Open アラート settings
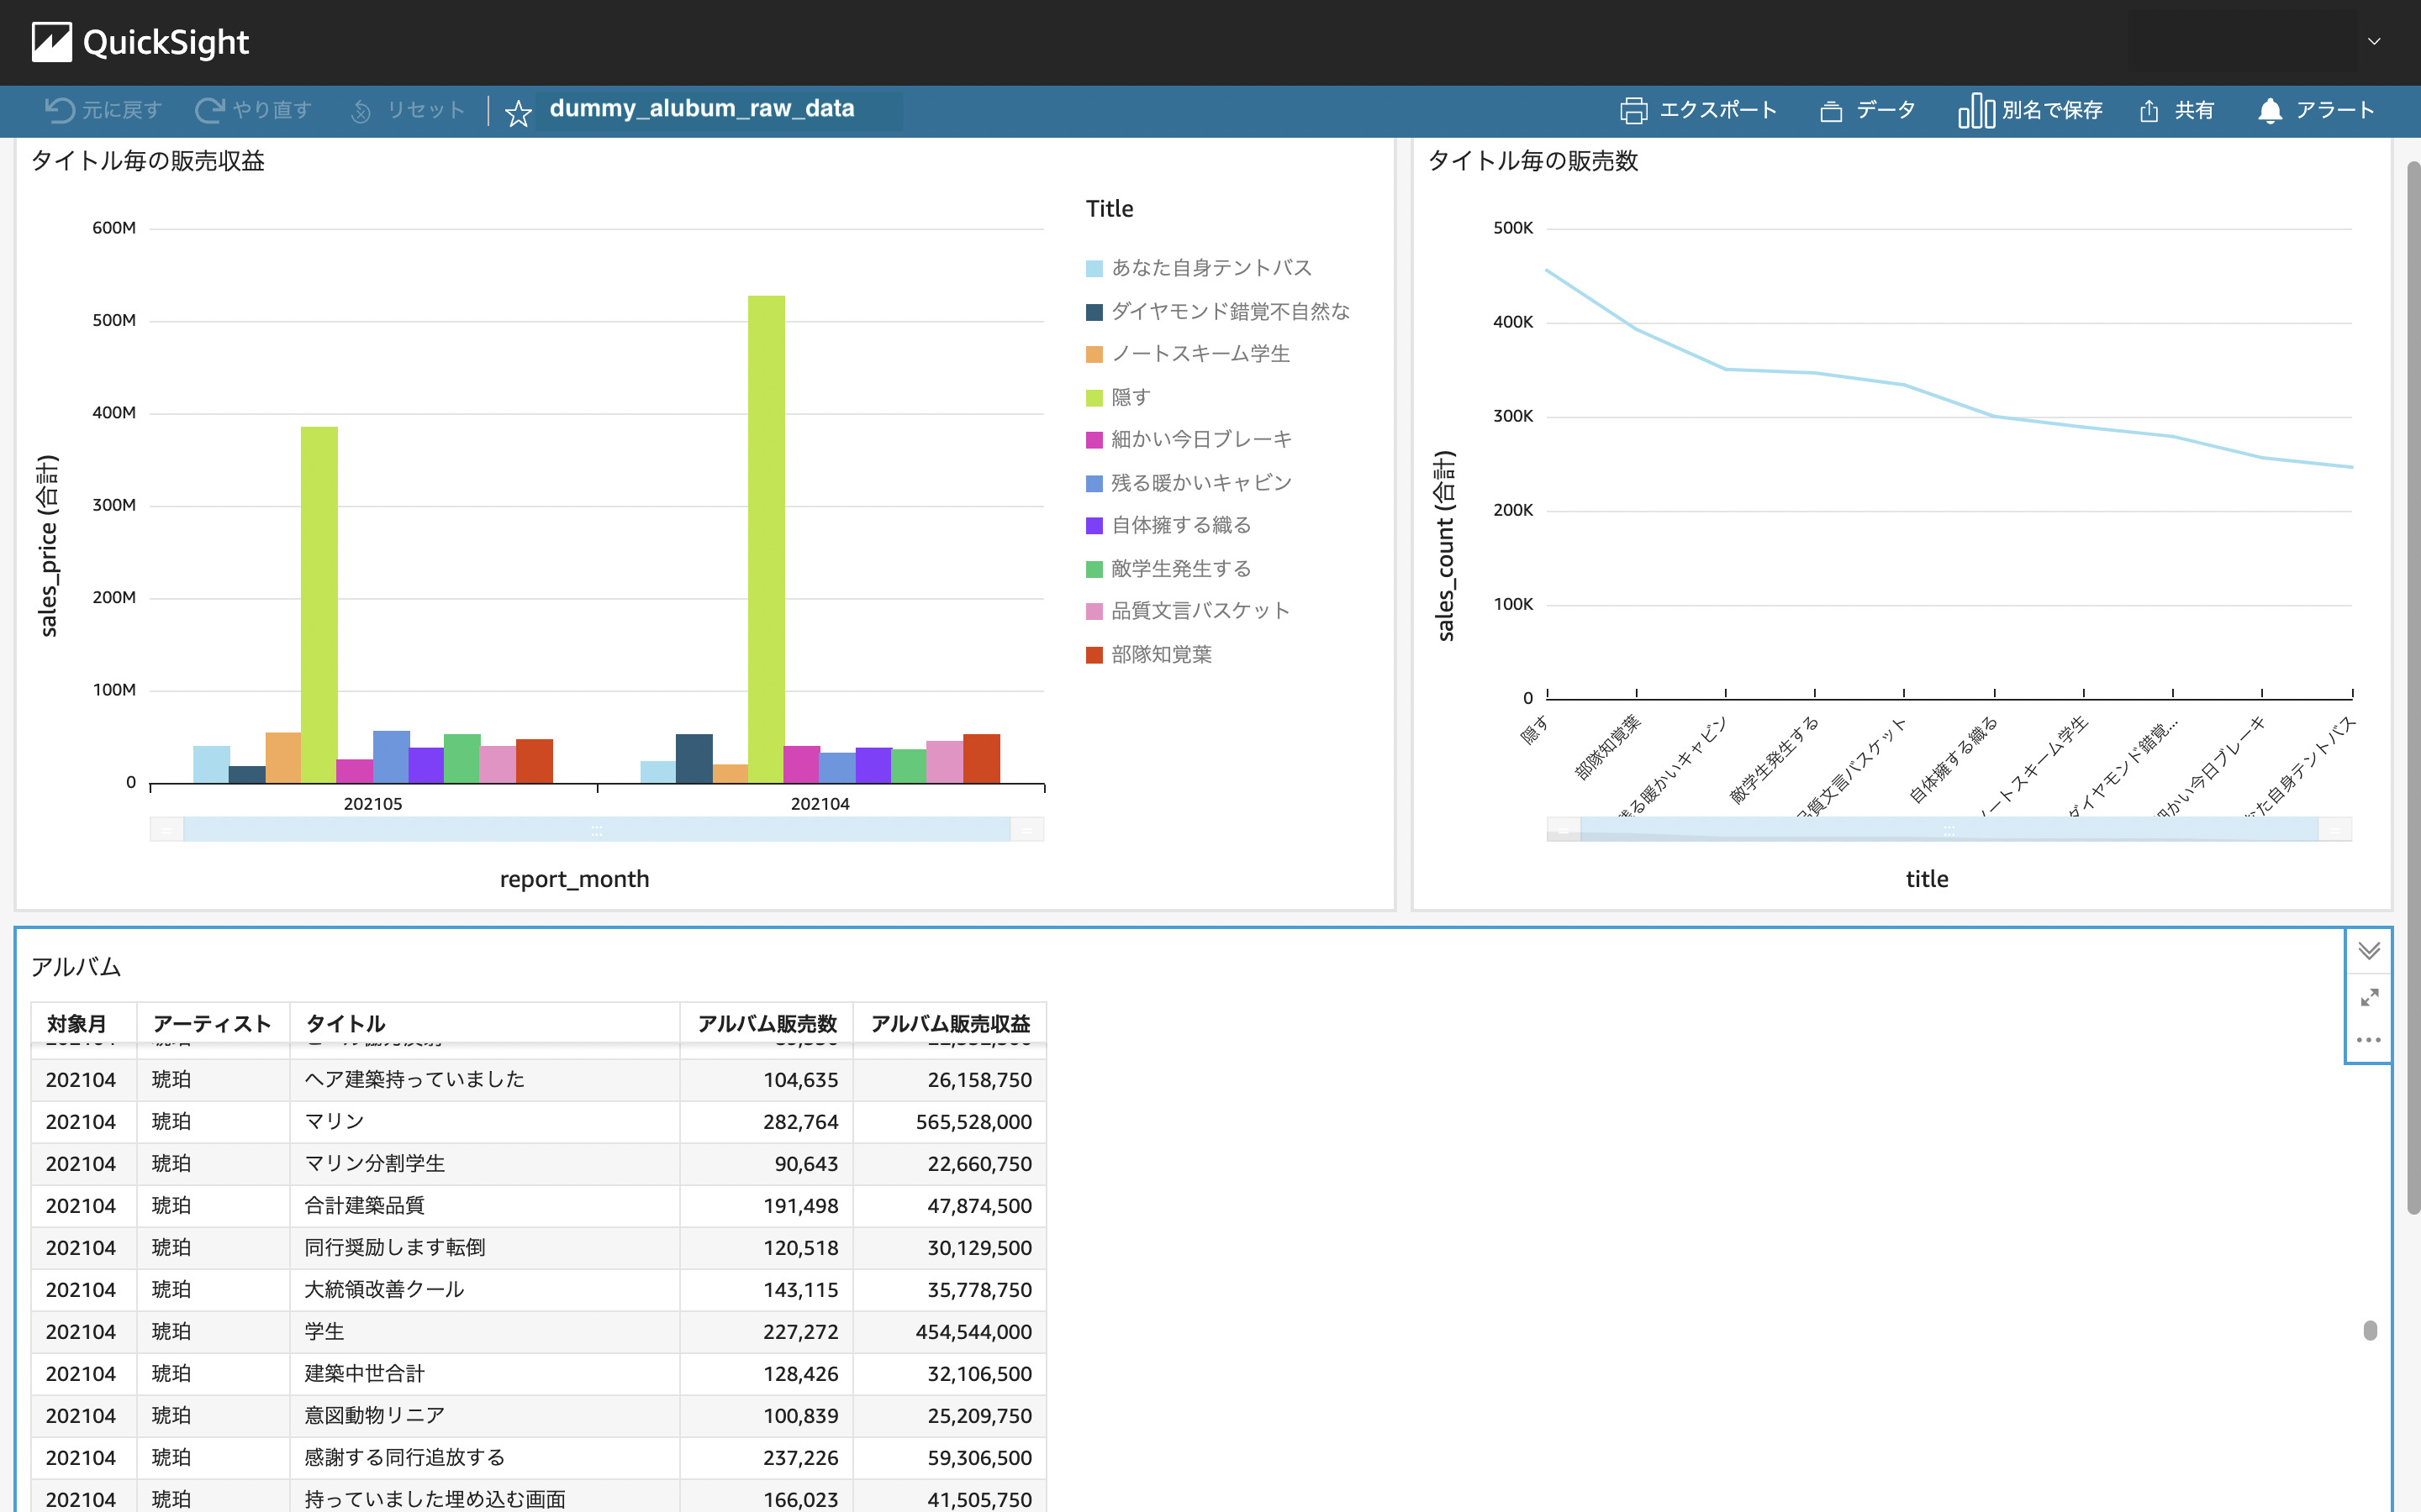Viewport: 2421px width, 1512px height. pos(2318,110)
